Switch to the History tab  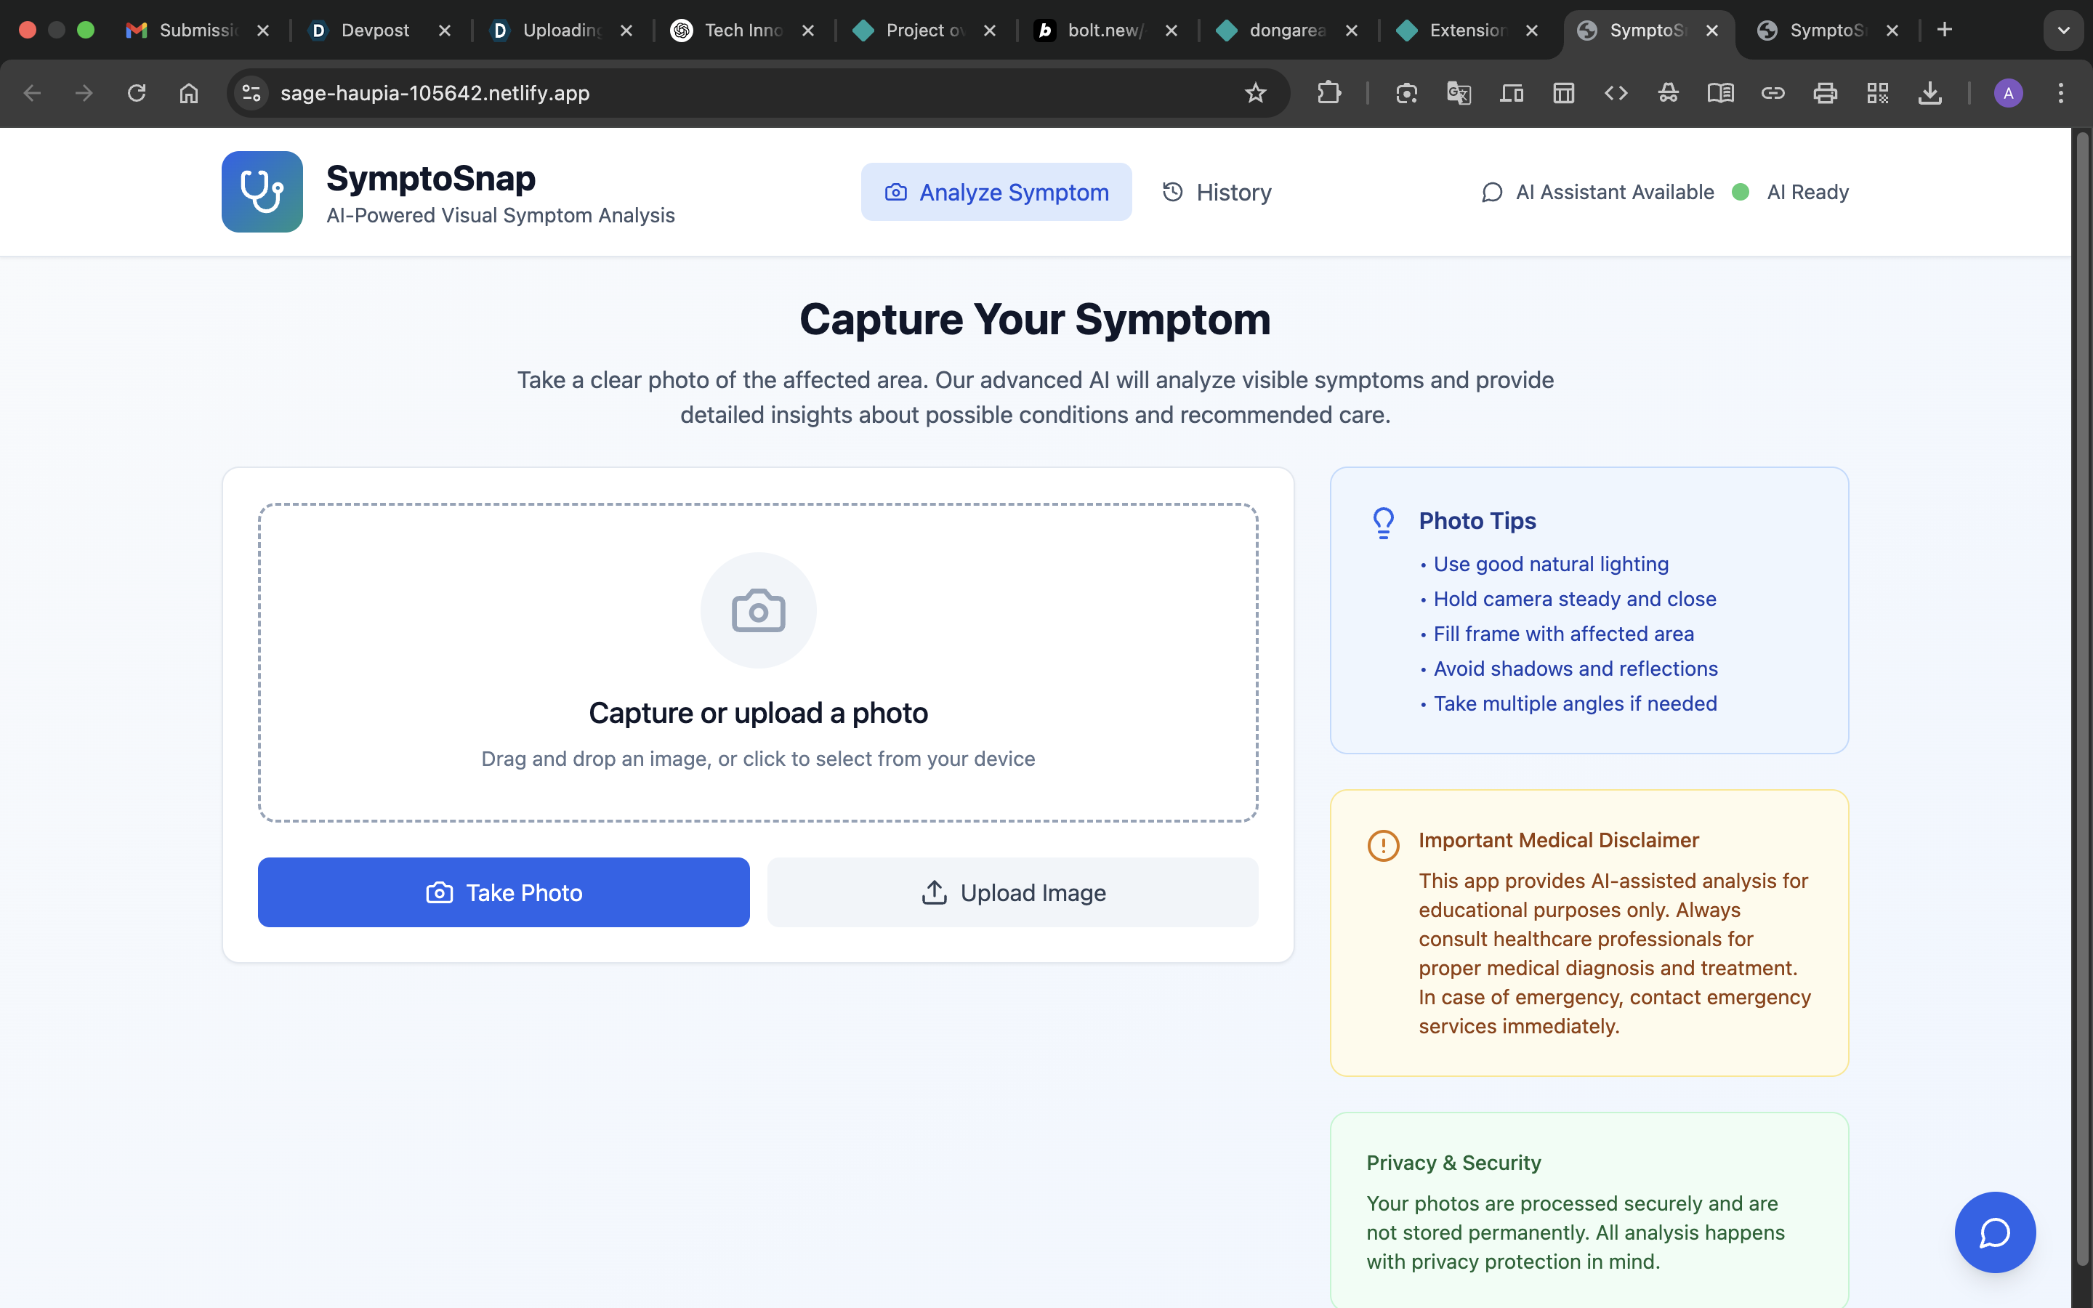click(x=1217, y=192)
